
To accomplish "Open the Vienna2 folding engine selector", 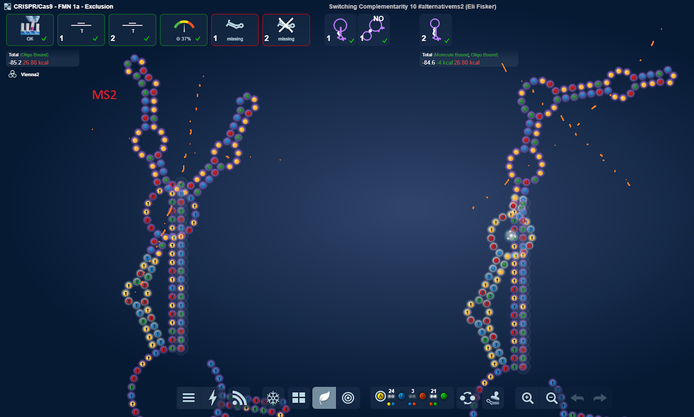I will (24, 75).
